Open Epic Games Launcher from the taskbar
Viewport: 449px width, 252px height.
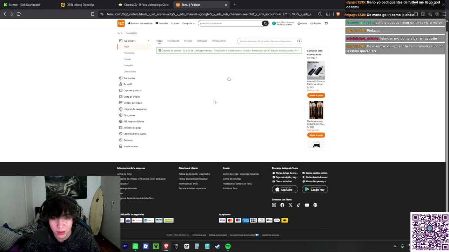tap(176, 246)
